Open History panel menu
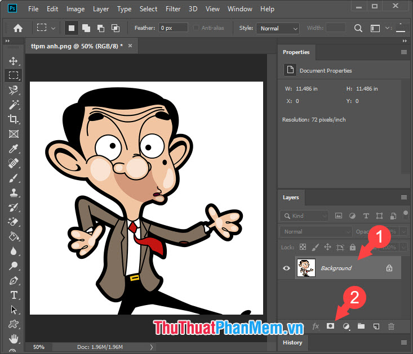The image size is (413, 354). click(404, 342)
